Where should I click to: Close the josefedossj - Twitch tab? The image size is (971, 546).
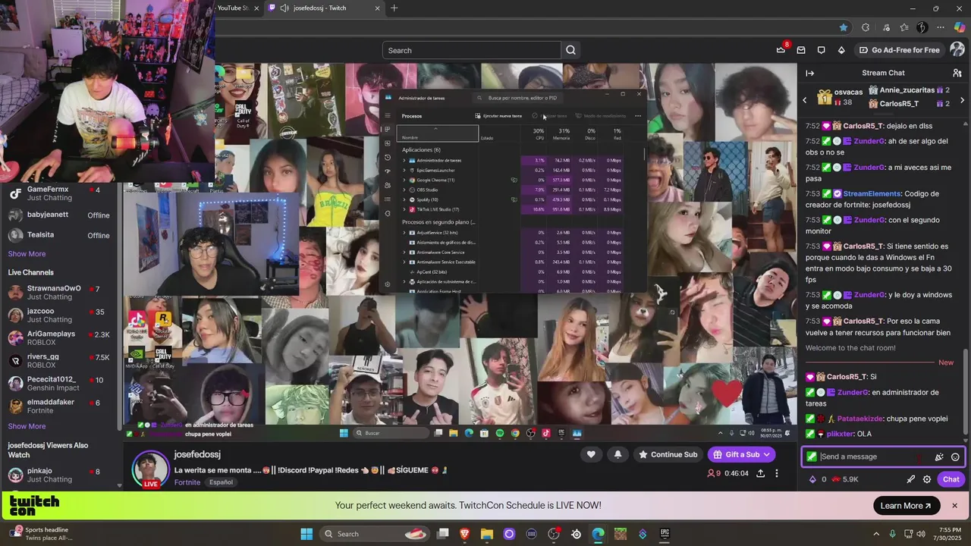pyautogui.click(x=377, y=8)
